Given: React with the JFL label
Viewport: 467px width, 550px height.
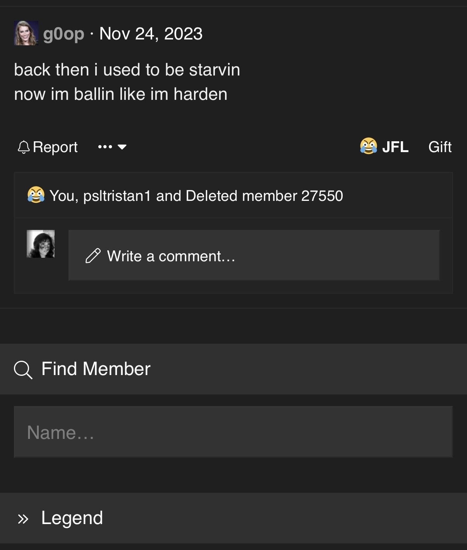Looking at the screenshot, I should click(395, 147).
